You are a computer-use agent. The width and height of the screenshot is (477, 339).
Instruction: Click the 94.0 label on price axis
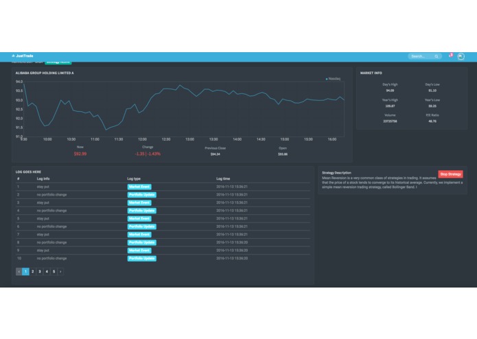19,82
